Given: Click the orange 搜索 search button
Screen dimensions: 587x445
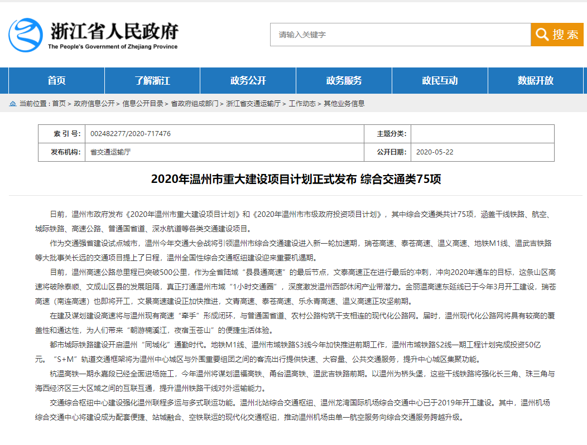Looking at the screenshot, I should 557,35.
